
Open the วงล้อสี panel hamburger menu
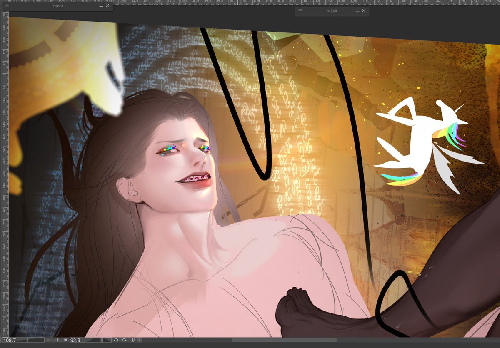coord(300,11)
